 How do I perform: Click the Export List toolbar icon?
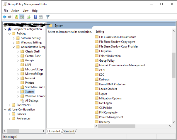[x=28, y=17]
